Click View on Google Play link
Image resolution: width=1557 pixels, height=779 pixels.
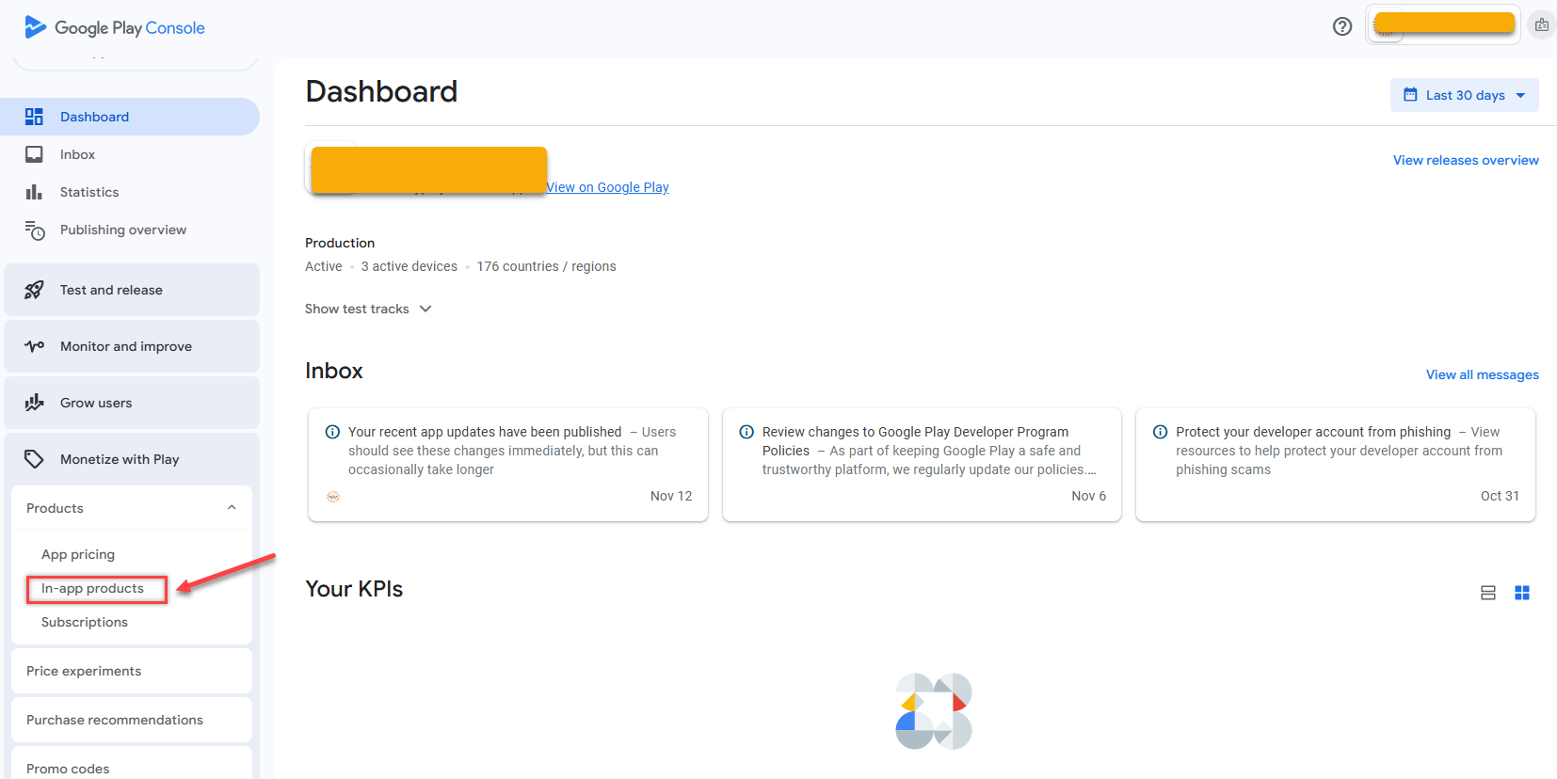click(x=607, y=187)
